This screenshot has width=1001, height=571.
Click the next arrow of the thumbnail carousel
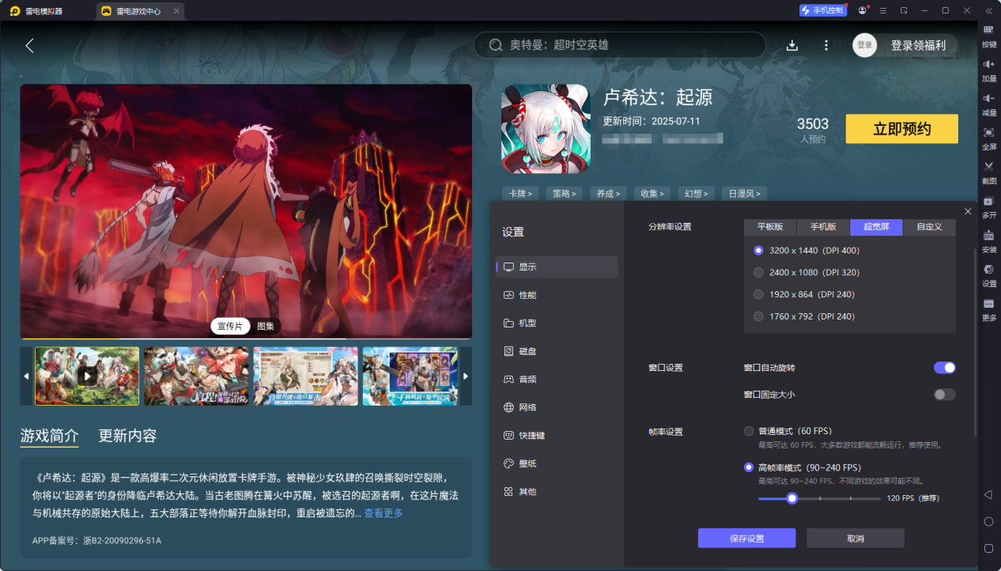pos(466,376)
